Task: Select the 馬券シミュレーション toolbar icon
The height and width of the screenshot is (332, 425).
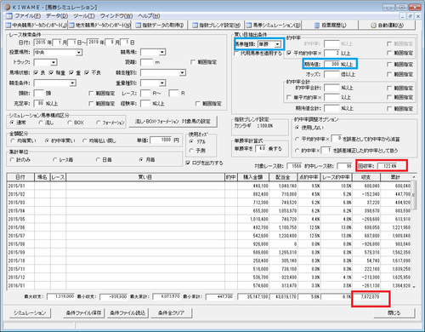Action: point(249,26)
